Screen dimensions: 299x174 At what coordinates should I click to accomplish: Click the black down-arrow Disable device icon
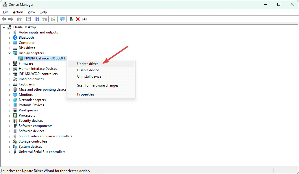coord(84,19)
